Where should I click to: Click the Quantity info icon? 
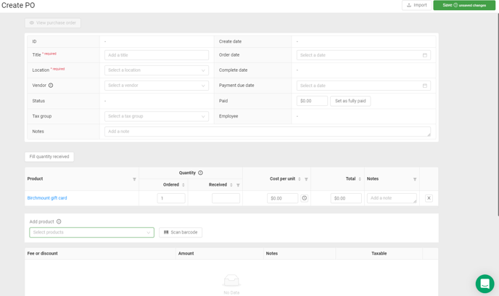201,173
